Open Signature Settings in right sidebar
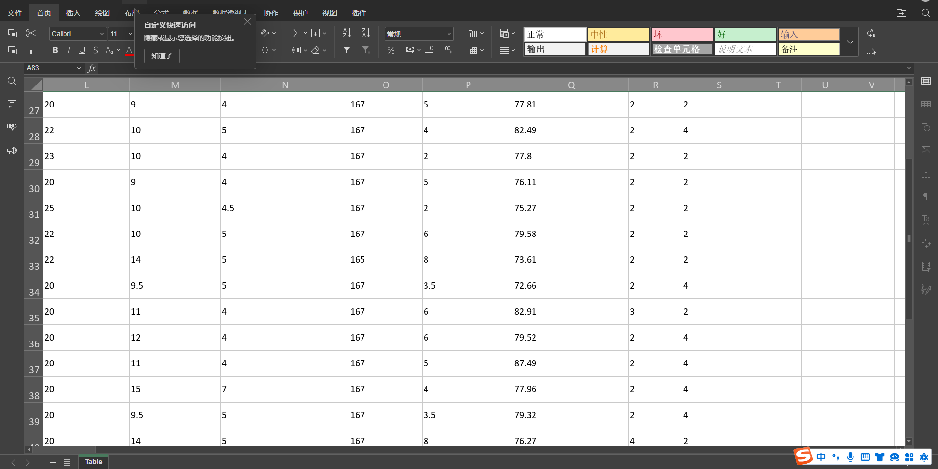Viewport: 938px width, 469px height. tap(926, 290)
